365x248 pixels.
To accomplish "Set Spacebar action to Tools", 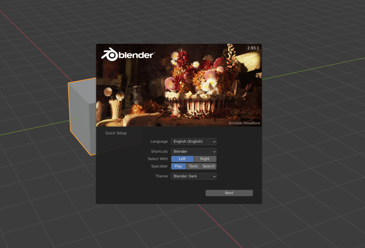I will (x=193, y=166).
